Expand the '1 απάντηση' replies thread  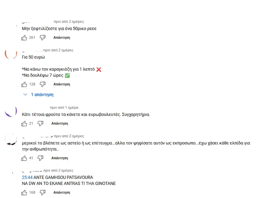point(39,95)
